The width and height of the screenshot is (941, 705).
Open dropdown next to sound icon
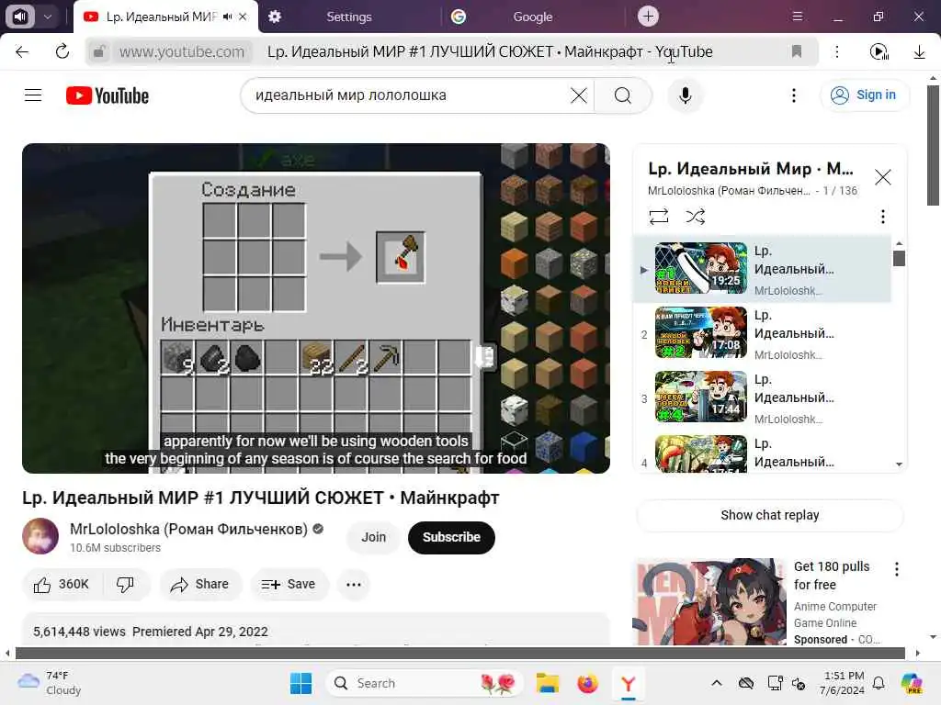(x=48, y=17)
